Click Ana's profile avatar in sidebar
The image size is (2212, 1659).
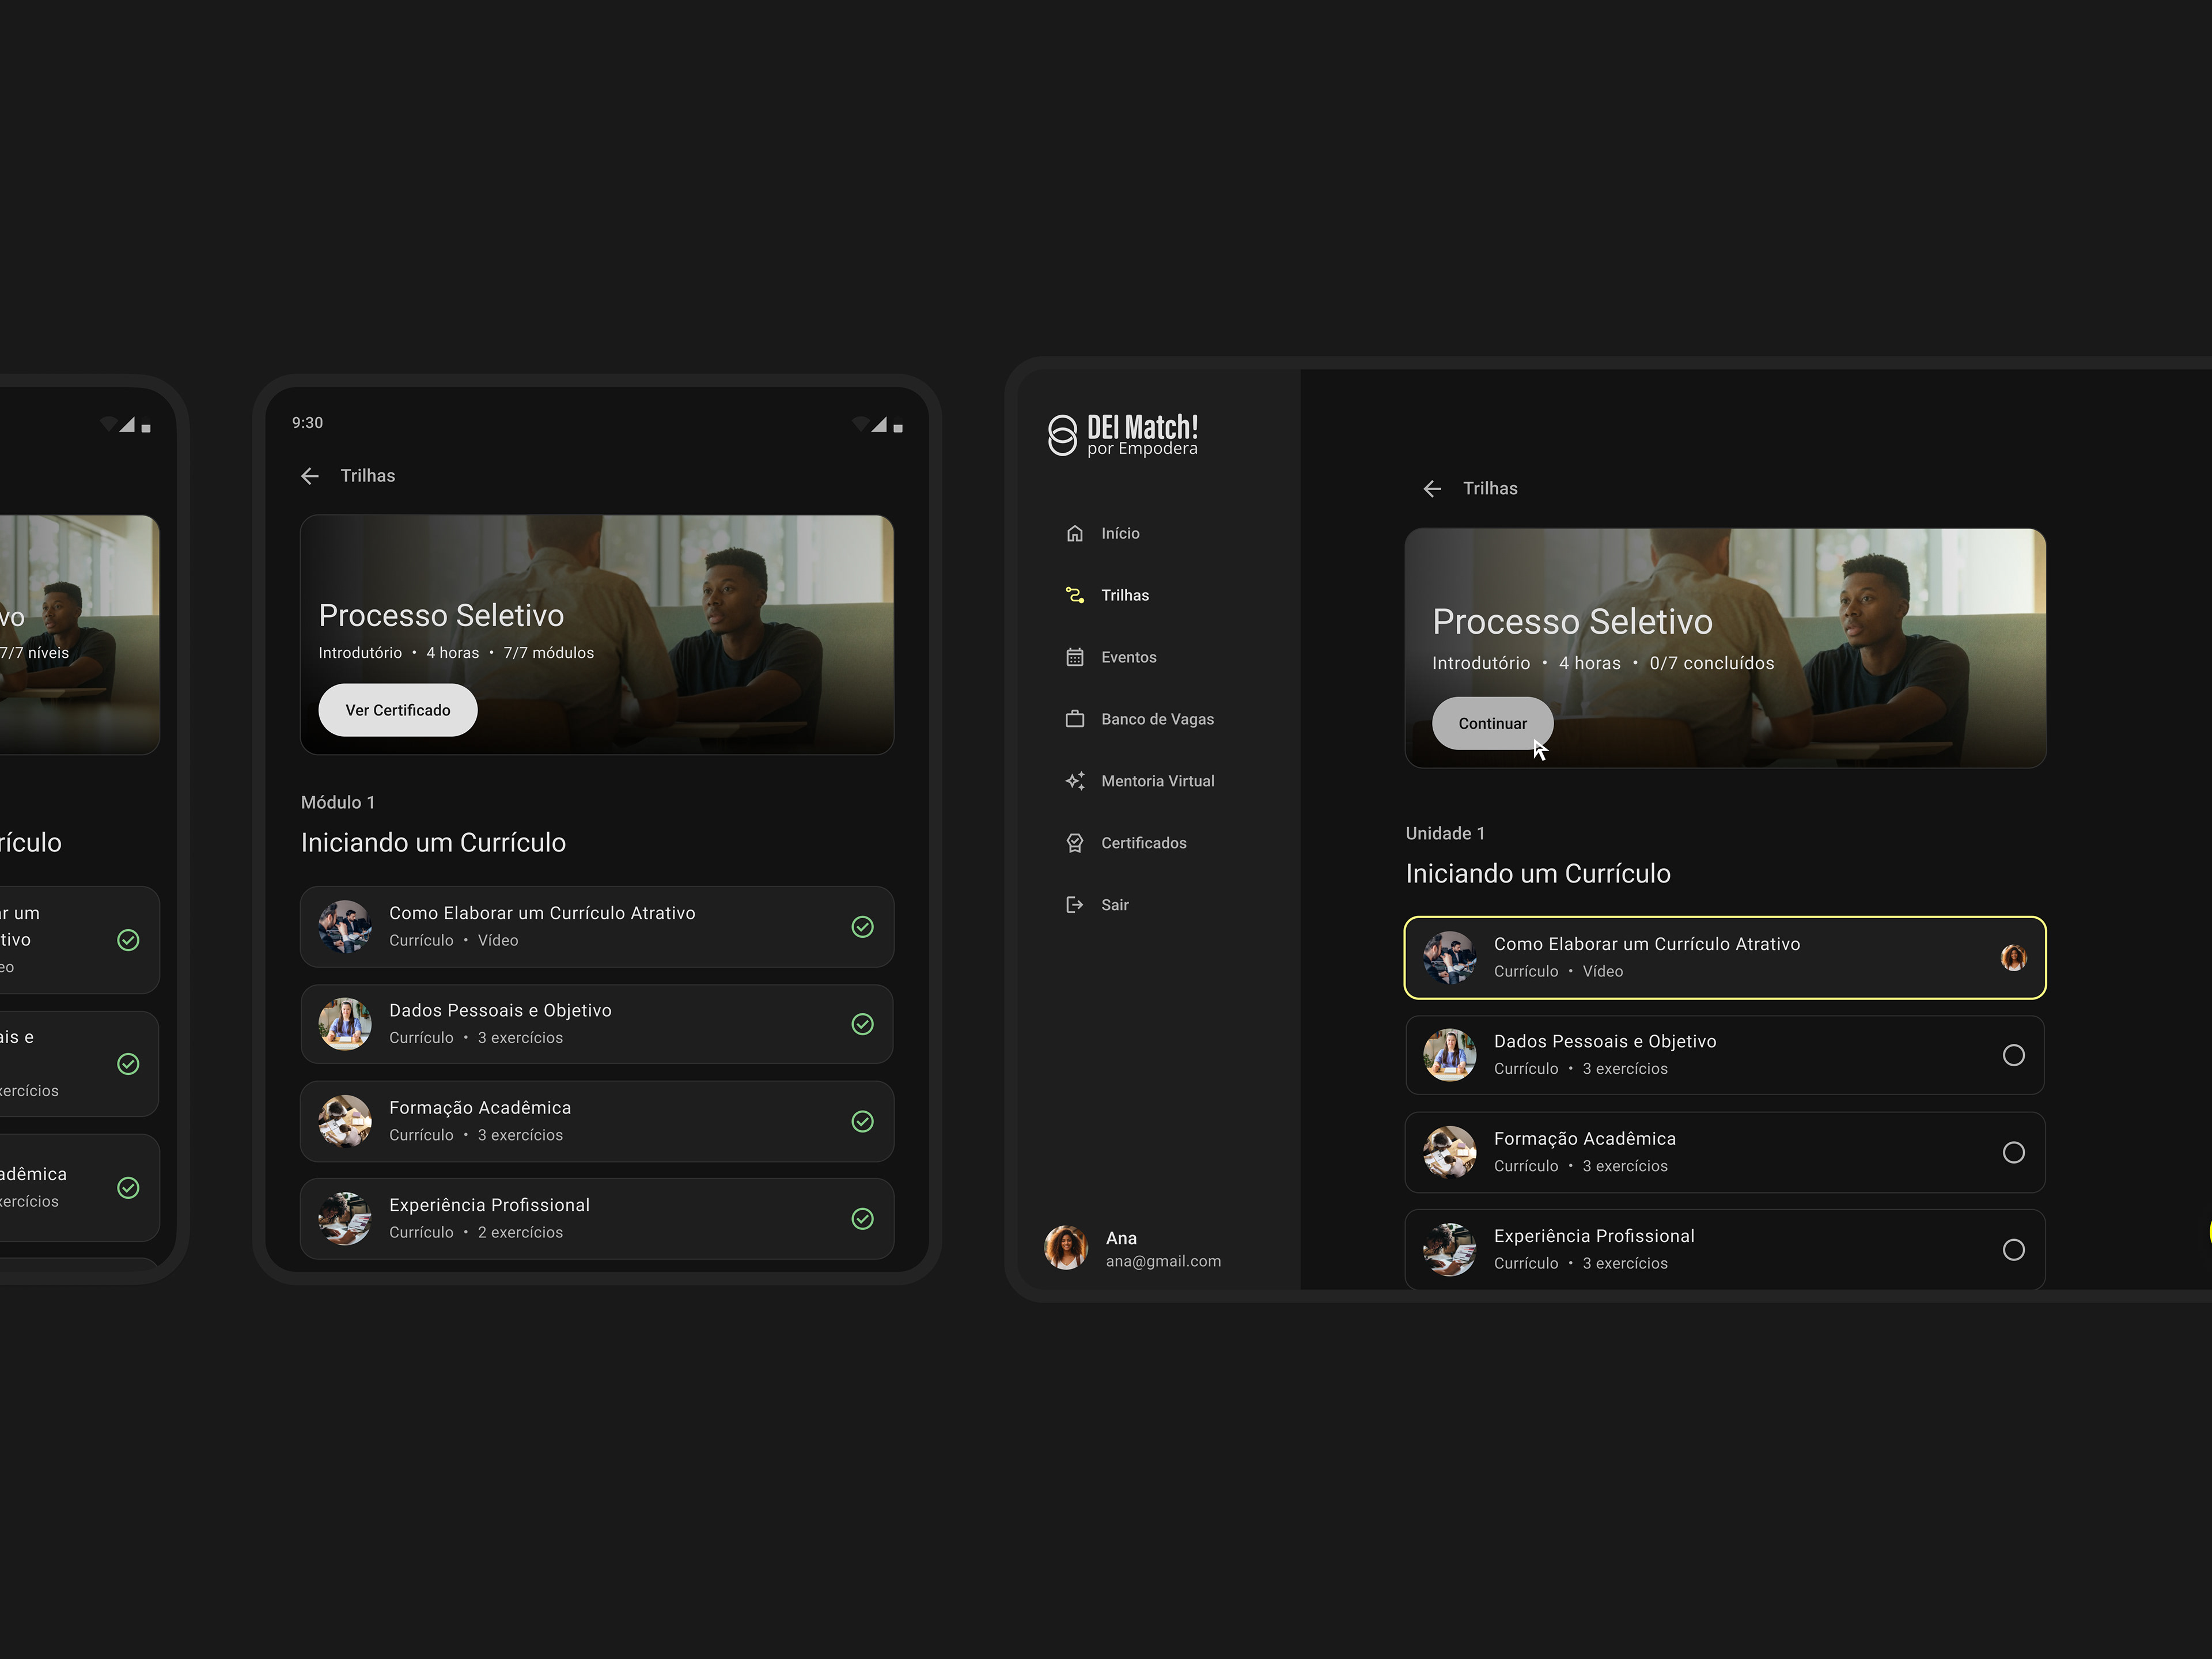[x=1065, y=1248]
